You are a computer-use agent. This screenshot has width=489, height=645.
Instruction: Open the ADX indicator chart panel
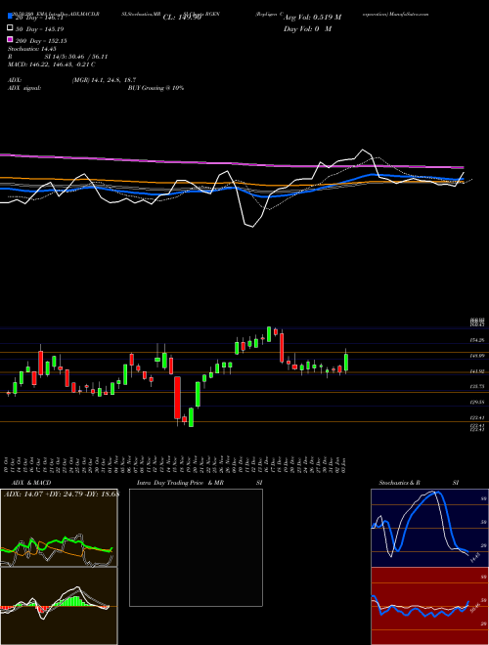point(59,528)
